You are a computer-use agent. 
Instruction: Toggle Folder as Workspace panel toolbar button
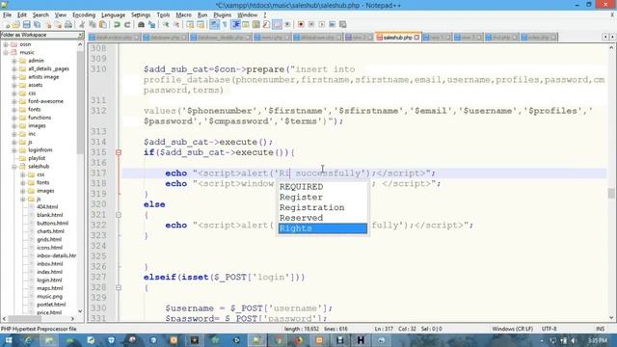pyautogui.click(x=277, y=25)
